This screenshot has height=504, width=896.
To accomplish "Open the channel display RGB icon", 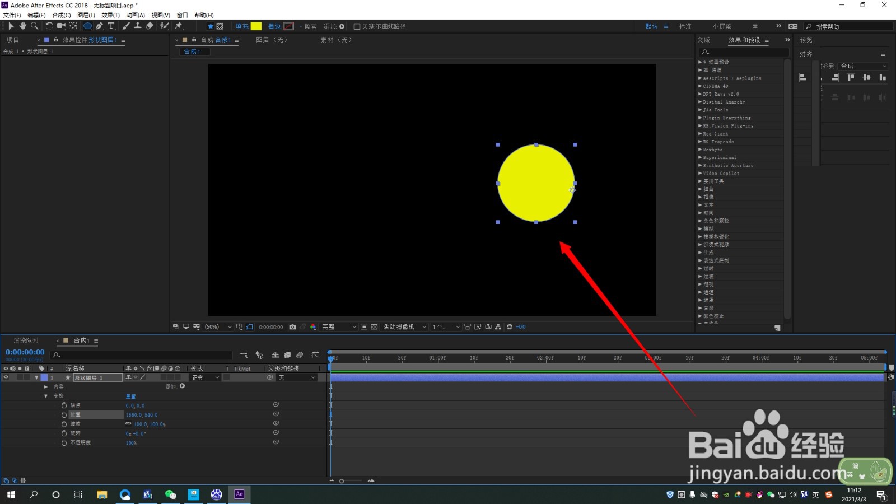I will click(313, 327).
